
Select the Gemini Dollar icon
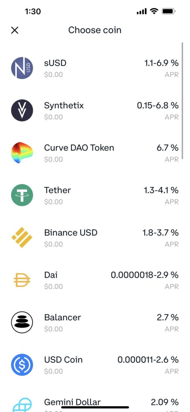tap(22, 405)
